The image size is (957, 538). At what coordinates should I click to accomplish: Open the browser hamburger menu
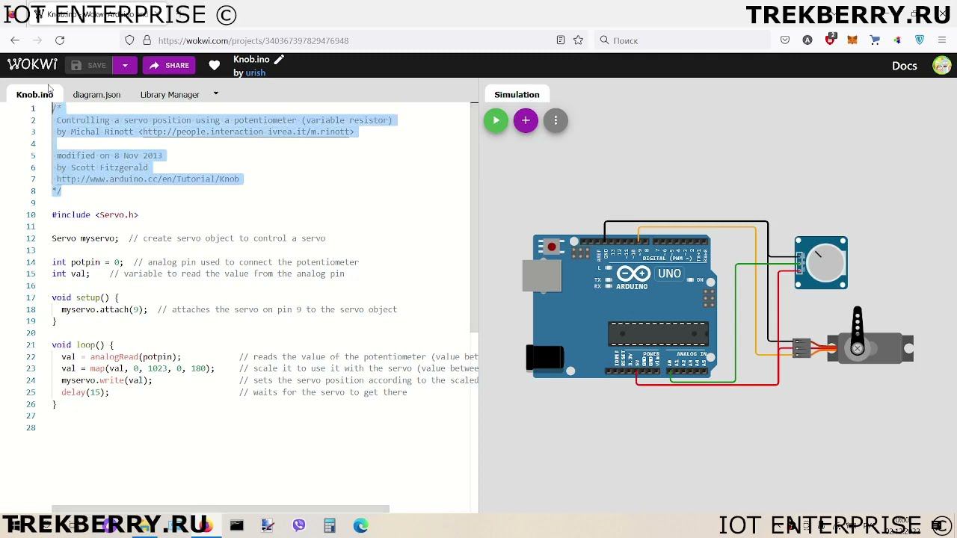pos(943,40)
